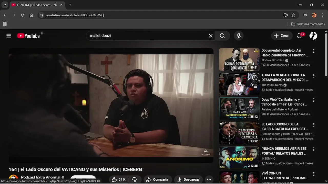Visit Relatos del Misterio Podcast channel
Image resolution: width=328 pixels, height=184 pixels.
tap(280, 109)
